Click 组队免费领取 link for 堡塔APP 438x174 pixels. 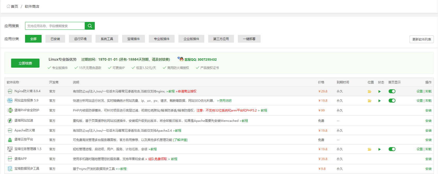point(158,159)
